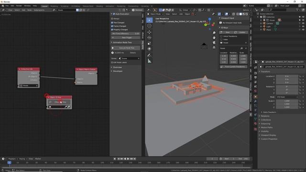Screen dimensions: 306x172
Task: Click search icon in Object ID Key node
Action: click(50, 102)
